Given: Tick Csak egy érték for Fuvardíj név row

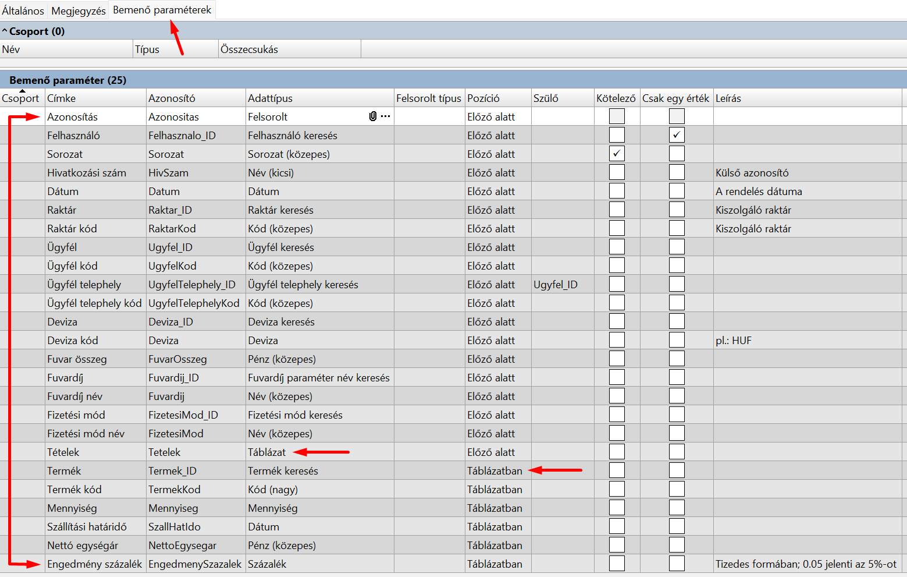Looking at the screenshot, I should click(677, 396).
